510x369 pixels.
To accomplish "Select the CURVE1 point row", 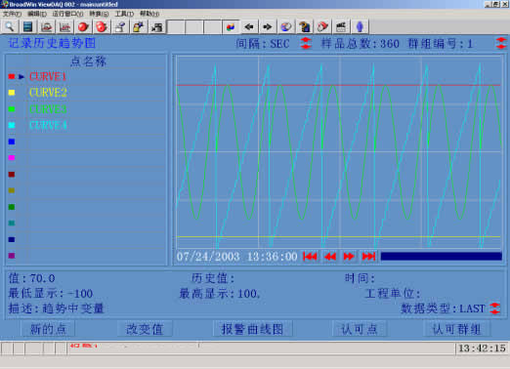I will tap(86, 76).
